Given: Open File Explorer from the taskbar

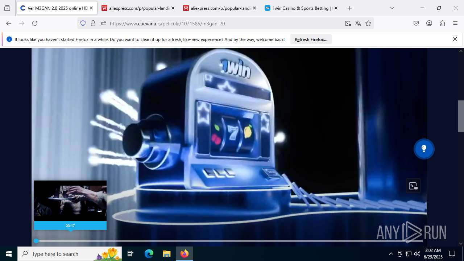Looking at the screenshot, I should pos(166,254).
